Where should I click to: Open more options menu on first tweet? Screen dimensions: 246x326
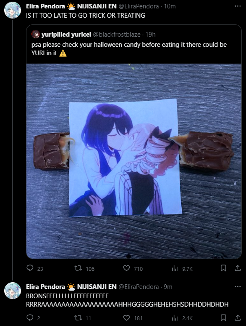238,6
